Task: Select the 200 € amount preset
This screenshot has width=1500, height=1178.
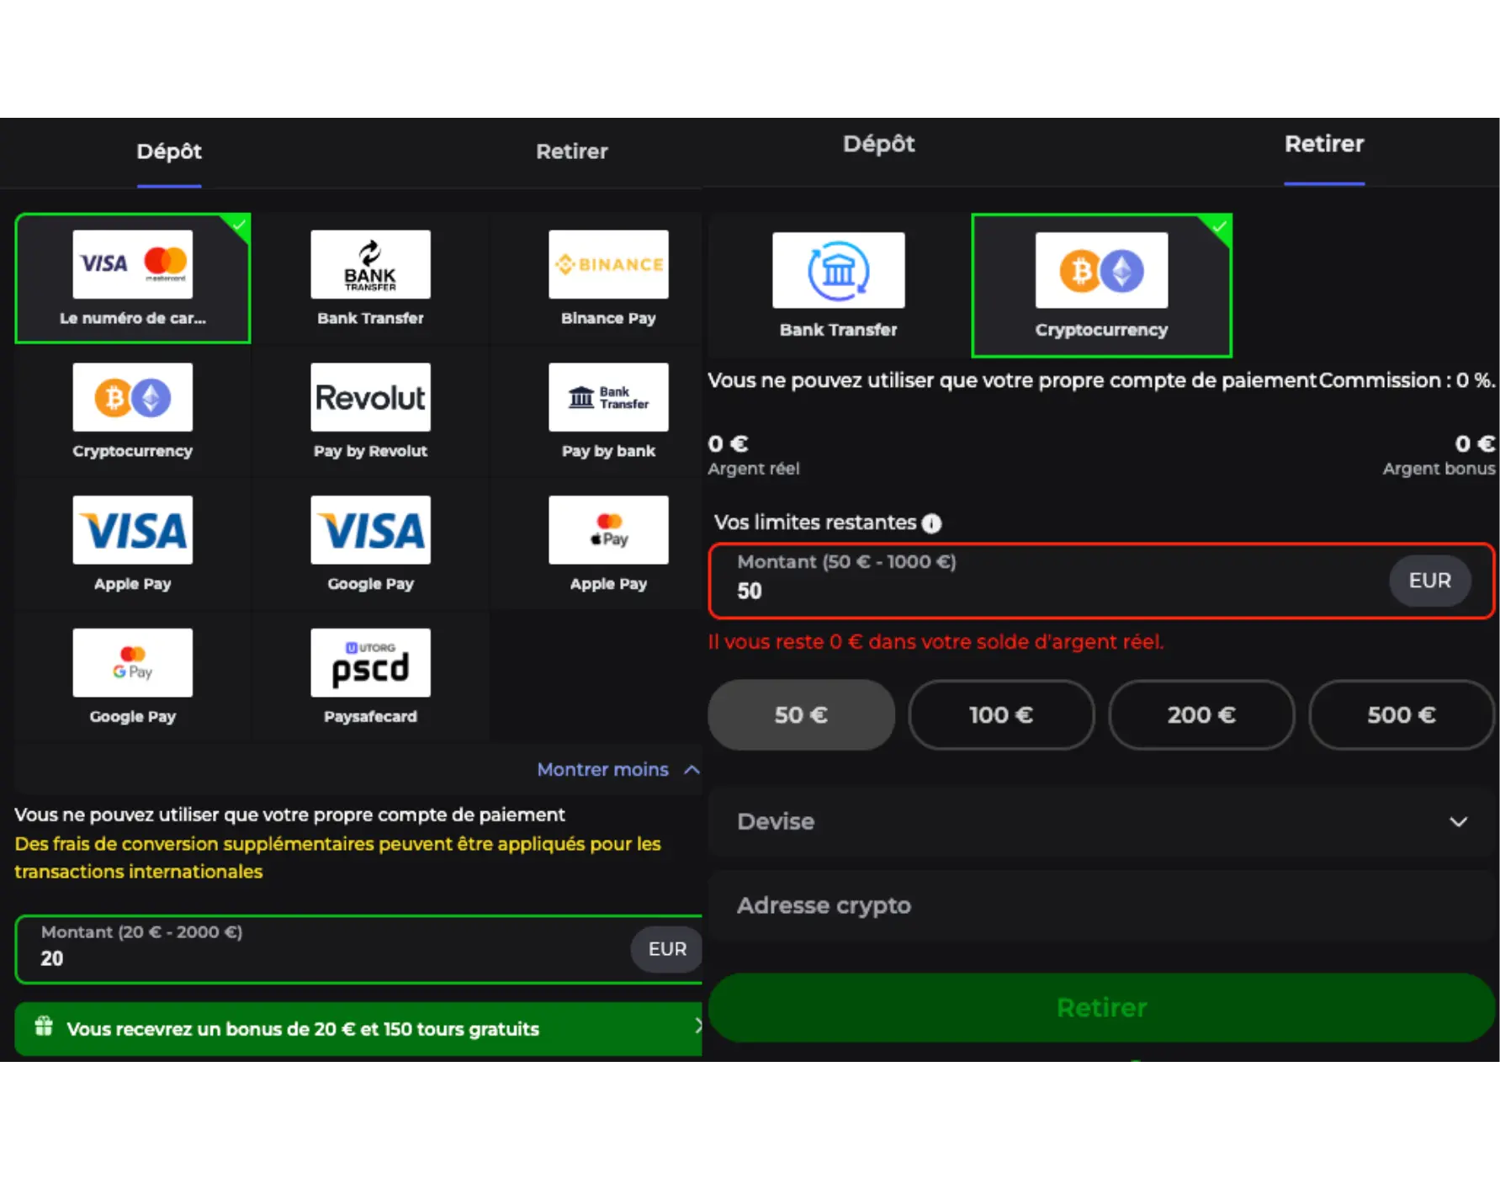Action: [1201, 714]
